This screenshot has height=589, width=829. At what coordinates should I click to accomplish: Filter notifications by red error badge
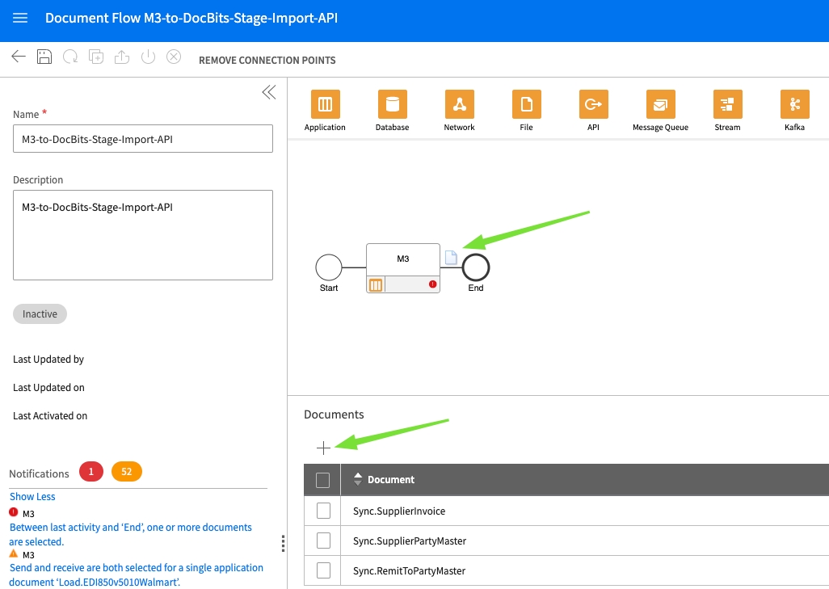[x=91, y=472]
